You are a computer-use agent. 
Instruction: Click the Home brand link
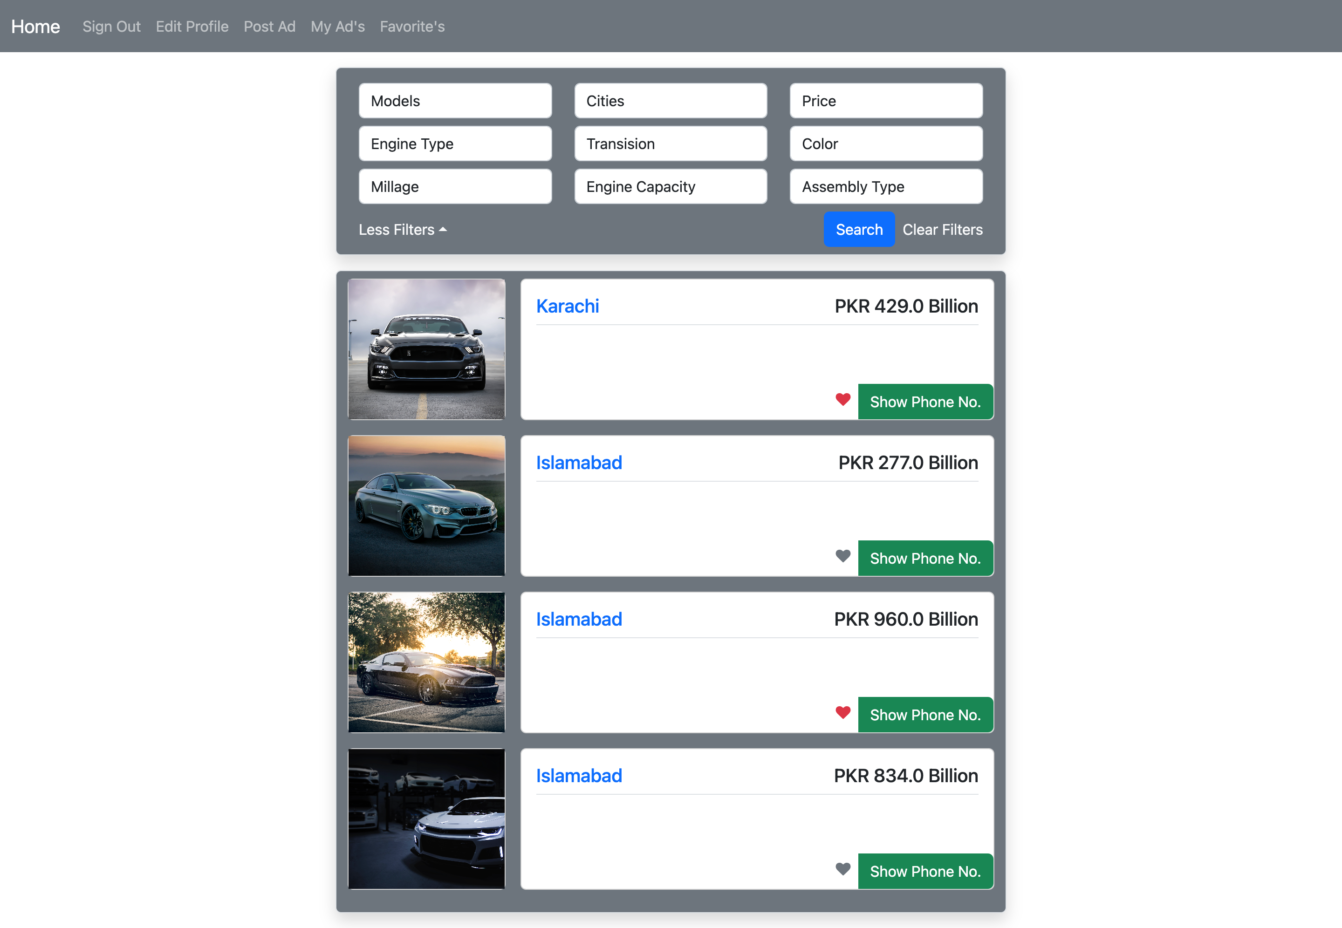pyautogui.click(x=35, y=27)
